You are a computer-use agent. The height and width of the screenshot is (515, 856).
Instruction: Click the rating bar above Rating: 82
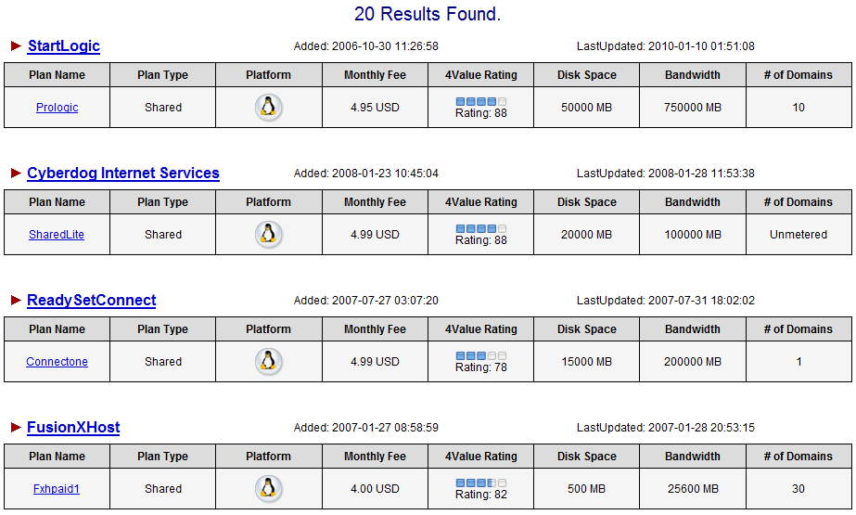pyautogui.click(x=481, y=483)
